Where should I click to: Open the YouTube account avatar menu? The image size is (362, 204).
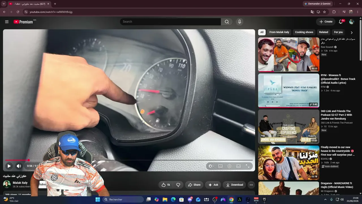click(352, 22)
